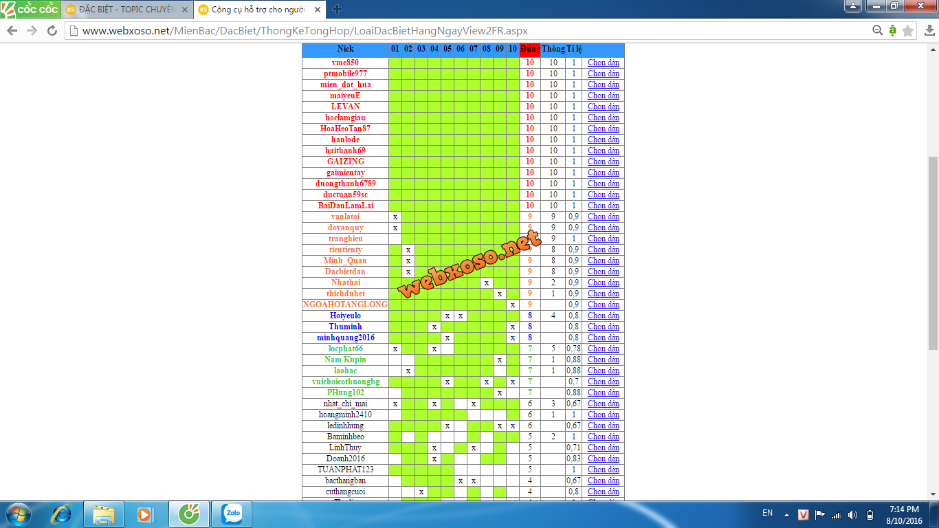939x528 pixels.
Task: Open Cốc Cốc browser taskbar icon
Action: (x=188, y=514)
